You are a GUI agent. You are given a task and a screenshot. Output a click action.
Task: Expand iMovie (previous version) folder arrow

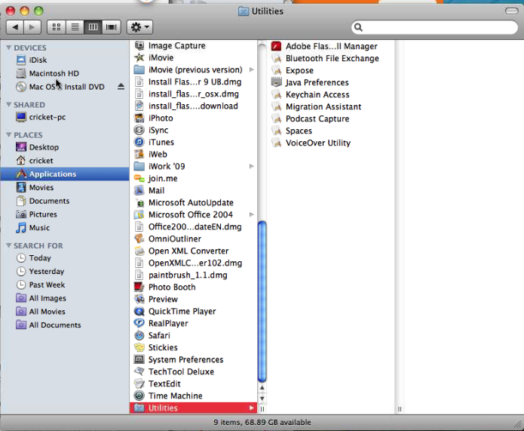252,69
